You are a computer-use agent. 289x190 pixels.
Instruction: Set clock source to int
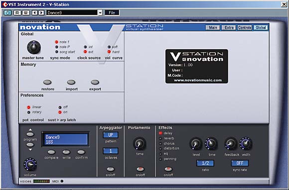click(85, 47)
